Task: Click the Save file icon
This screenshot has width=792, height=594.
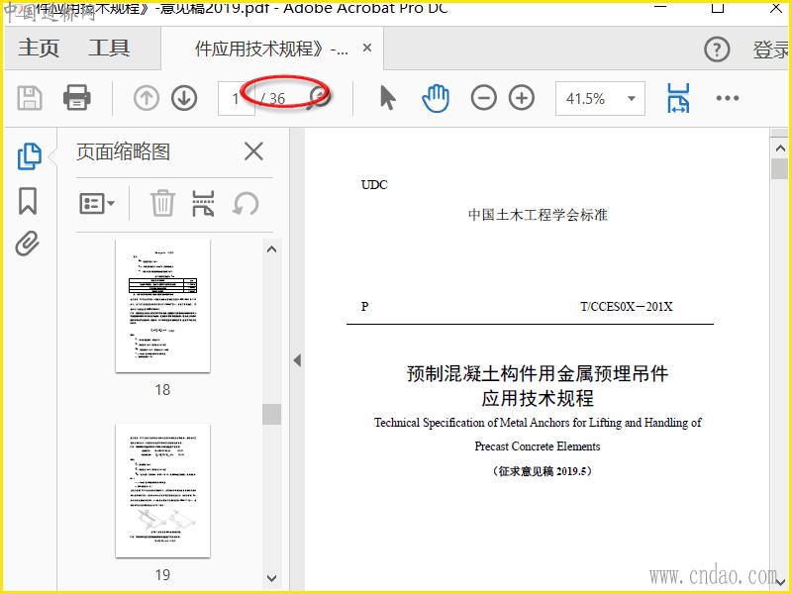Action: coord(30,98)
